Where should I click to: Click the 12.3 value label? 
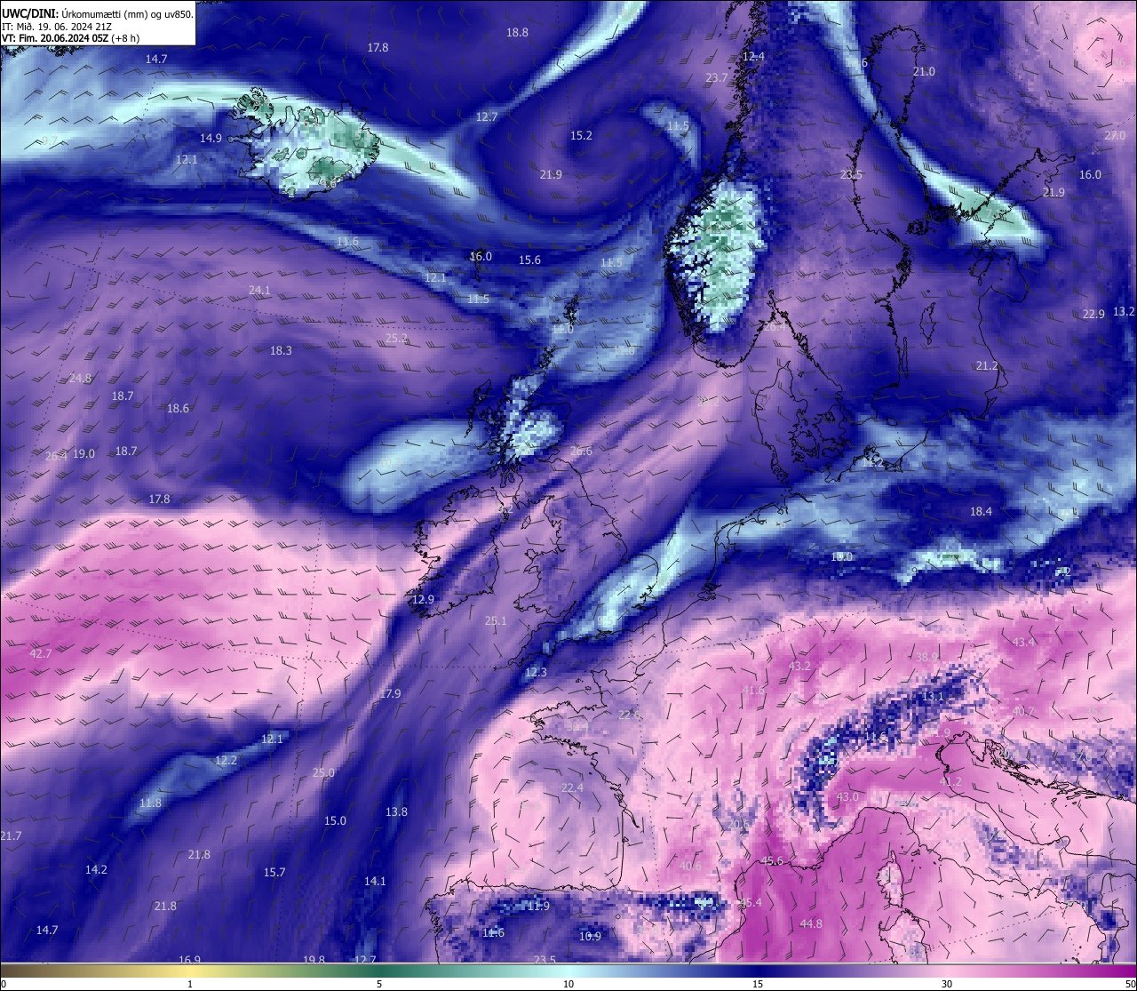536,672
